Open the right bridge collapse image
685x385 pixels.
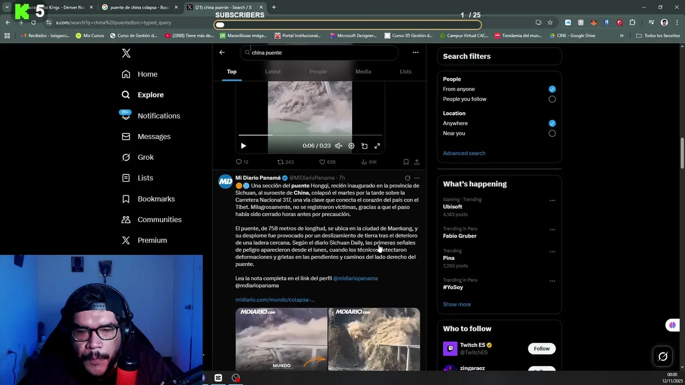[374, 340]
